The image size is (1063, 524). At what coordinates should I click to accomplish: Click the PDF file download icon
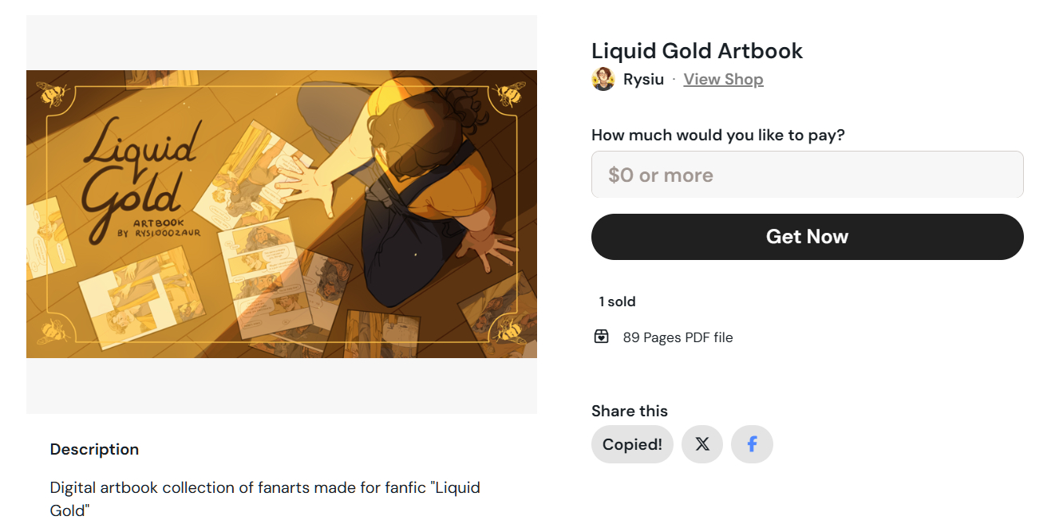coord(602,337)
